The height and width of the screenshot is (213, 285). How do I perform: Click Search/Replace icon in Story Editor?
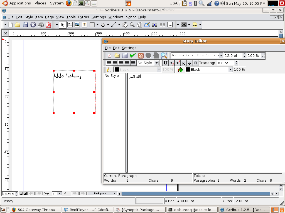click(164, 55)
